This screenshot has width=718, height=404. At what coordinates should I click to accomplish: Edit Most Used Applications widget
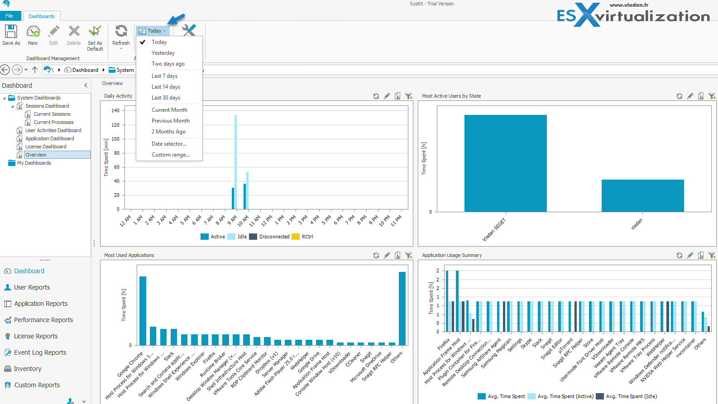pyautogui.click(x=387, y=255)
